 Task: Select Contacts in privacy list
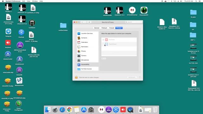(x=88, y=38)
